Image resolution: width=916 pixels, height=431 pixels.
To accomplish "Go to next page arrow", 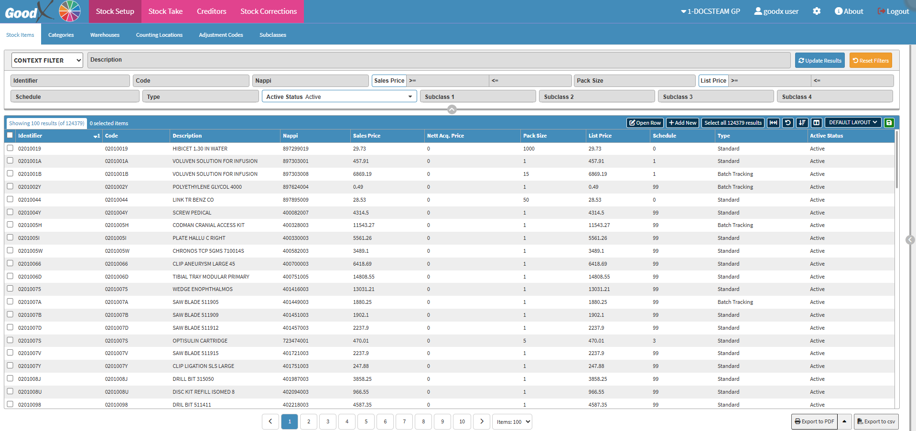I will point(482,421).
